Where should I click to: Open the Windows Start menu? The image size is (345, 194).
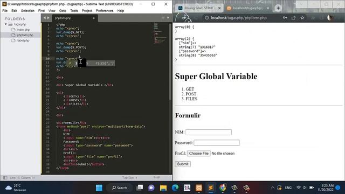point(99,188)
